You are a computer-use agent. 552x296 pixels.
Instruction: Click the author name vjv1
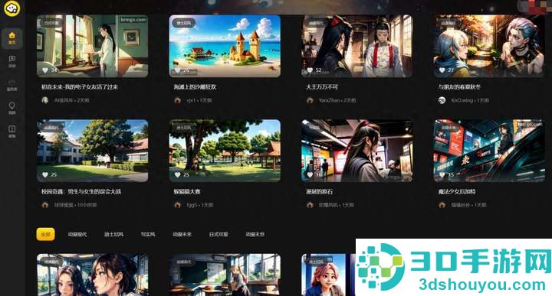(x=191, y=100)
